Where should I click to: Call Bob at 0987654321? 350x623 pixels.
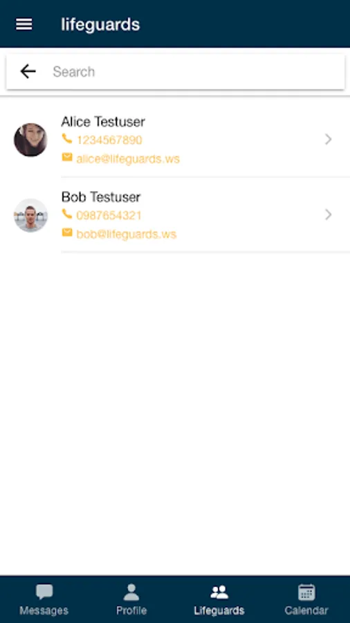(x=109, y=216)
